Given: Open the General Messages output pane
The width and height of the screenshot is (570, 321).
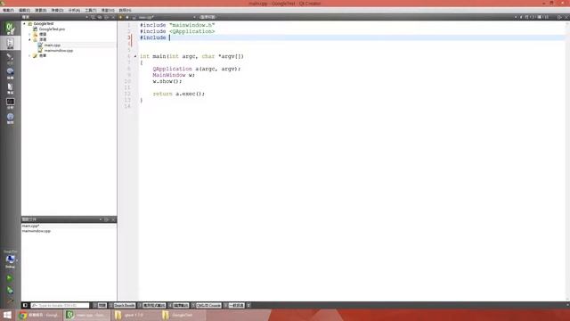Looking at the screenshot, I should tap(234, 305).
